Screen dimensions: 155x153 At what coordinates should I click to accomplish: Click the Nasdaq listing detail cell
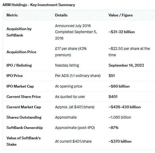click(67, 65)
